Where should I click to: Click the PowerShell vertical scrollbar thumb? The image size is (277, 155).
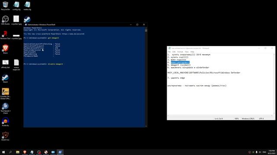pos(146,30)
